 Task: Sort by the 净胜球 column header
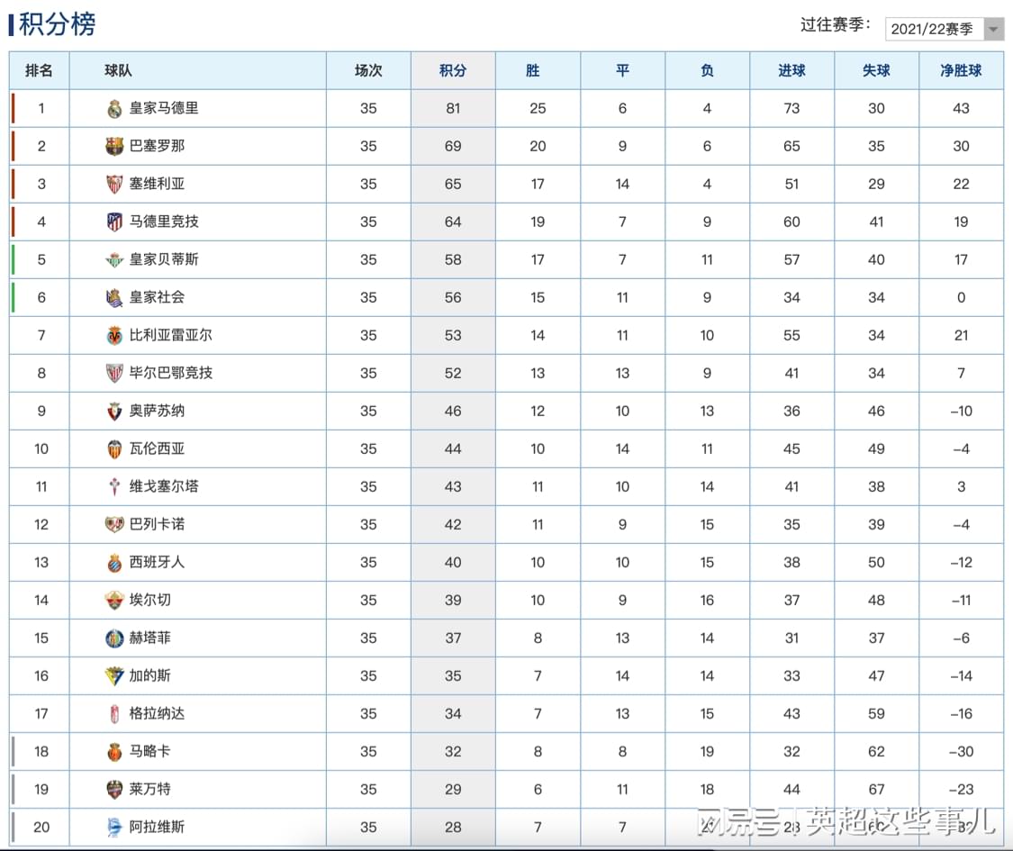point(961,70)
